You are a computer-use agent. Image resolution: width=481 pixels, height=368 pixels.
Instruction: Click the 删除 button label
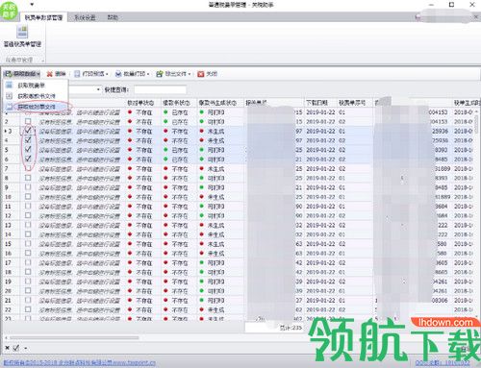[61, 74]
